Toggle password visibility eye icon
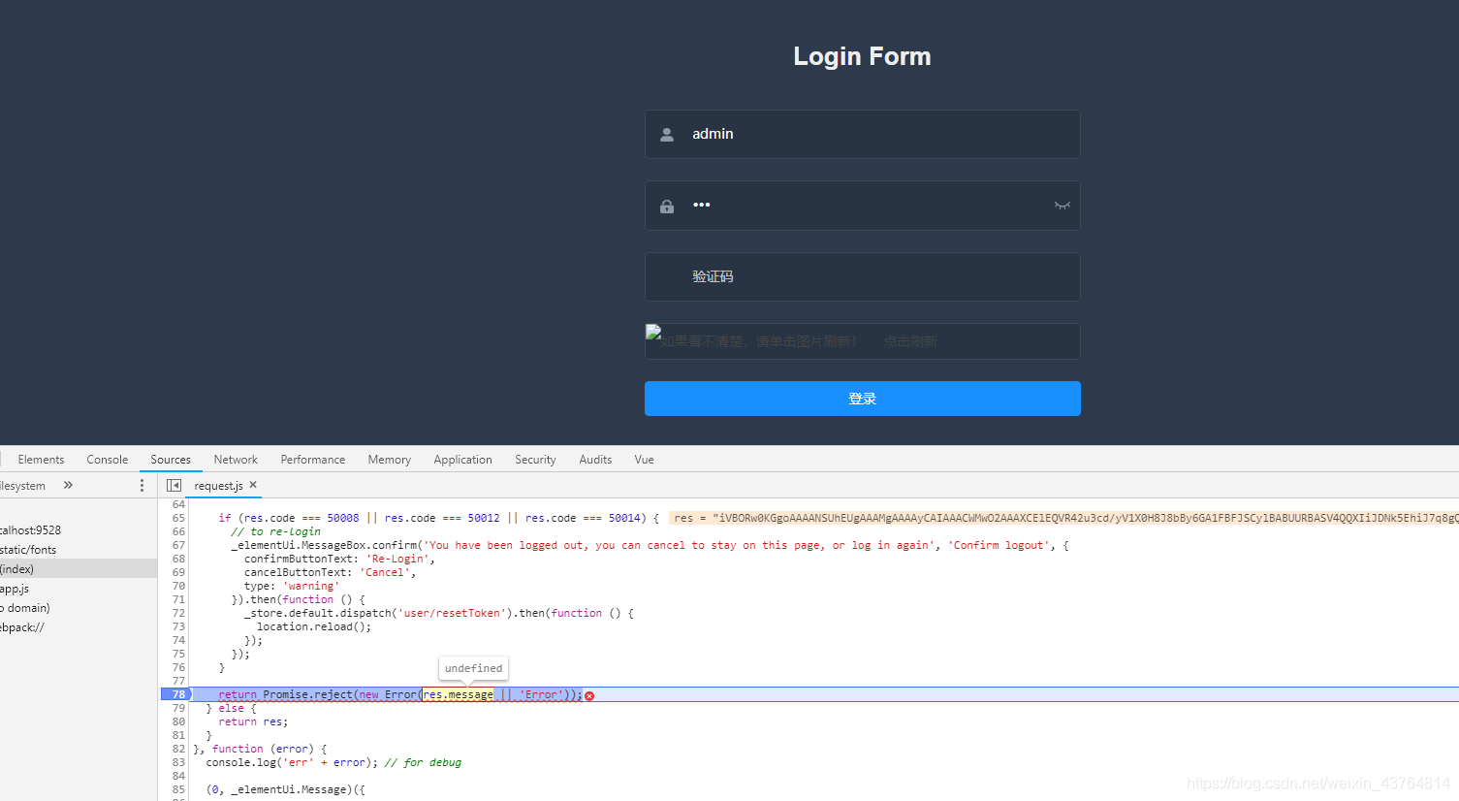 1063,206
